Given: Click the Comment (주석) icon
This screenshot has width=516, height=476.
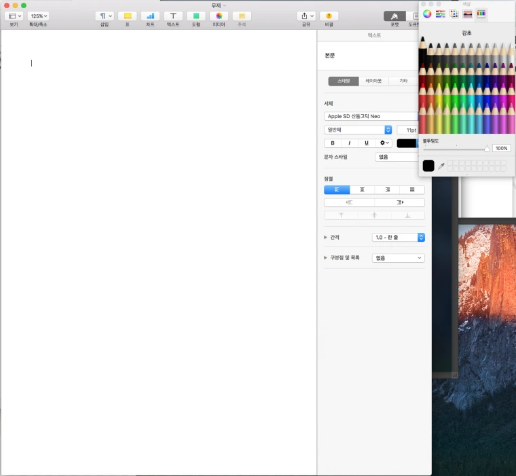Looking at the screenshot, I should tap(242, 16).
